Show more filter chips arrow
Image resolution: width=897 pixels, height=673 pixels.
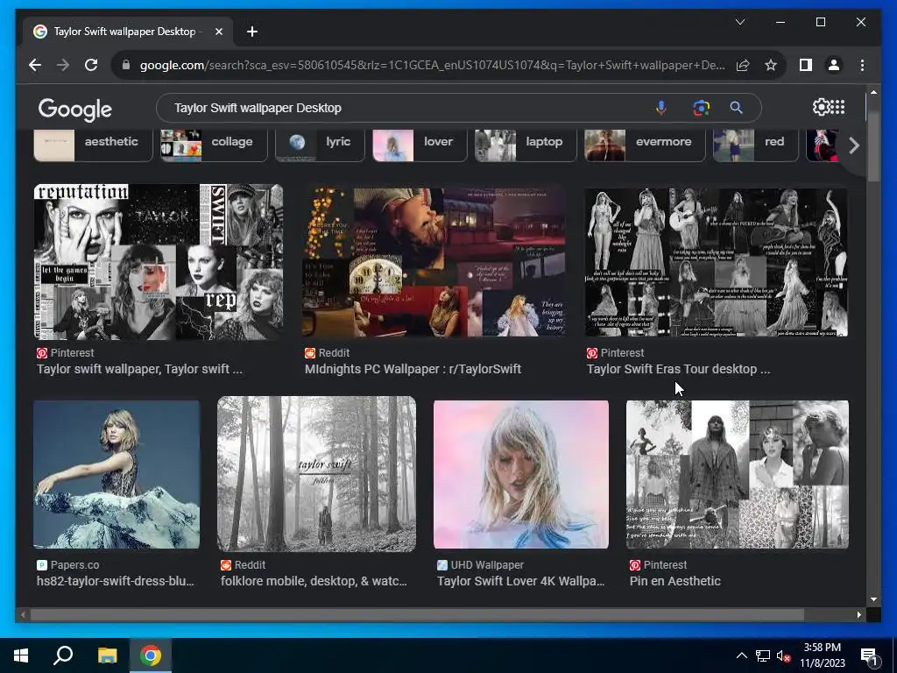(x=853, y=145)
